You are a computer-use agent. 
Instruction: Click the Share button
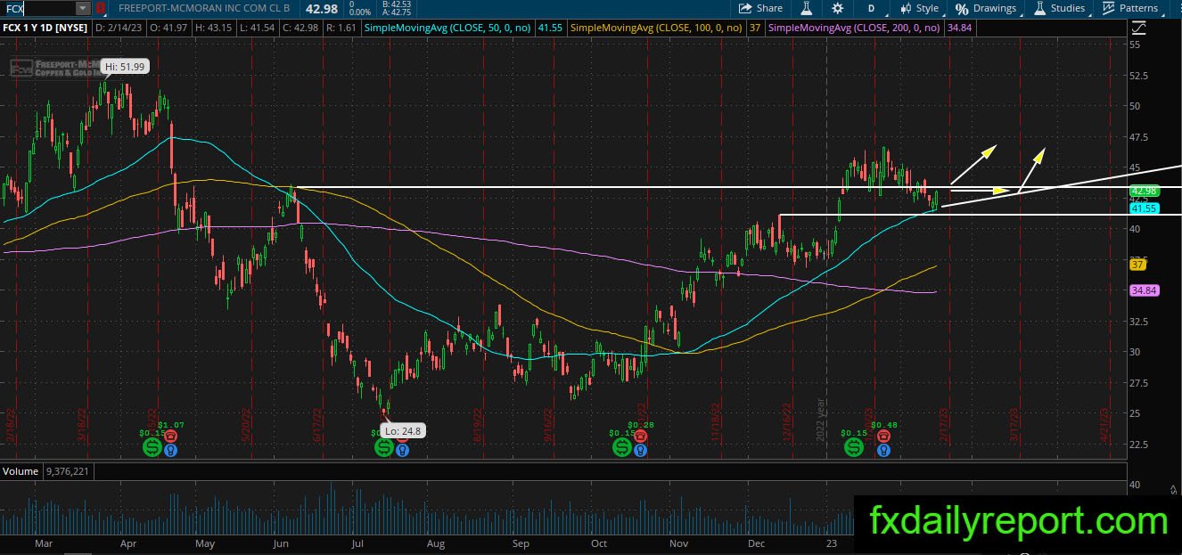point(760,8)
